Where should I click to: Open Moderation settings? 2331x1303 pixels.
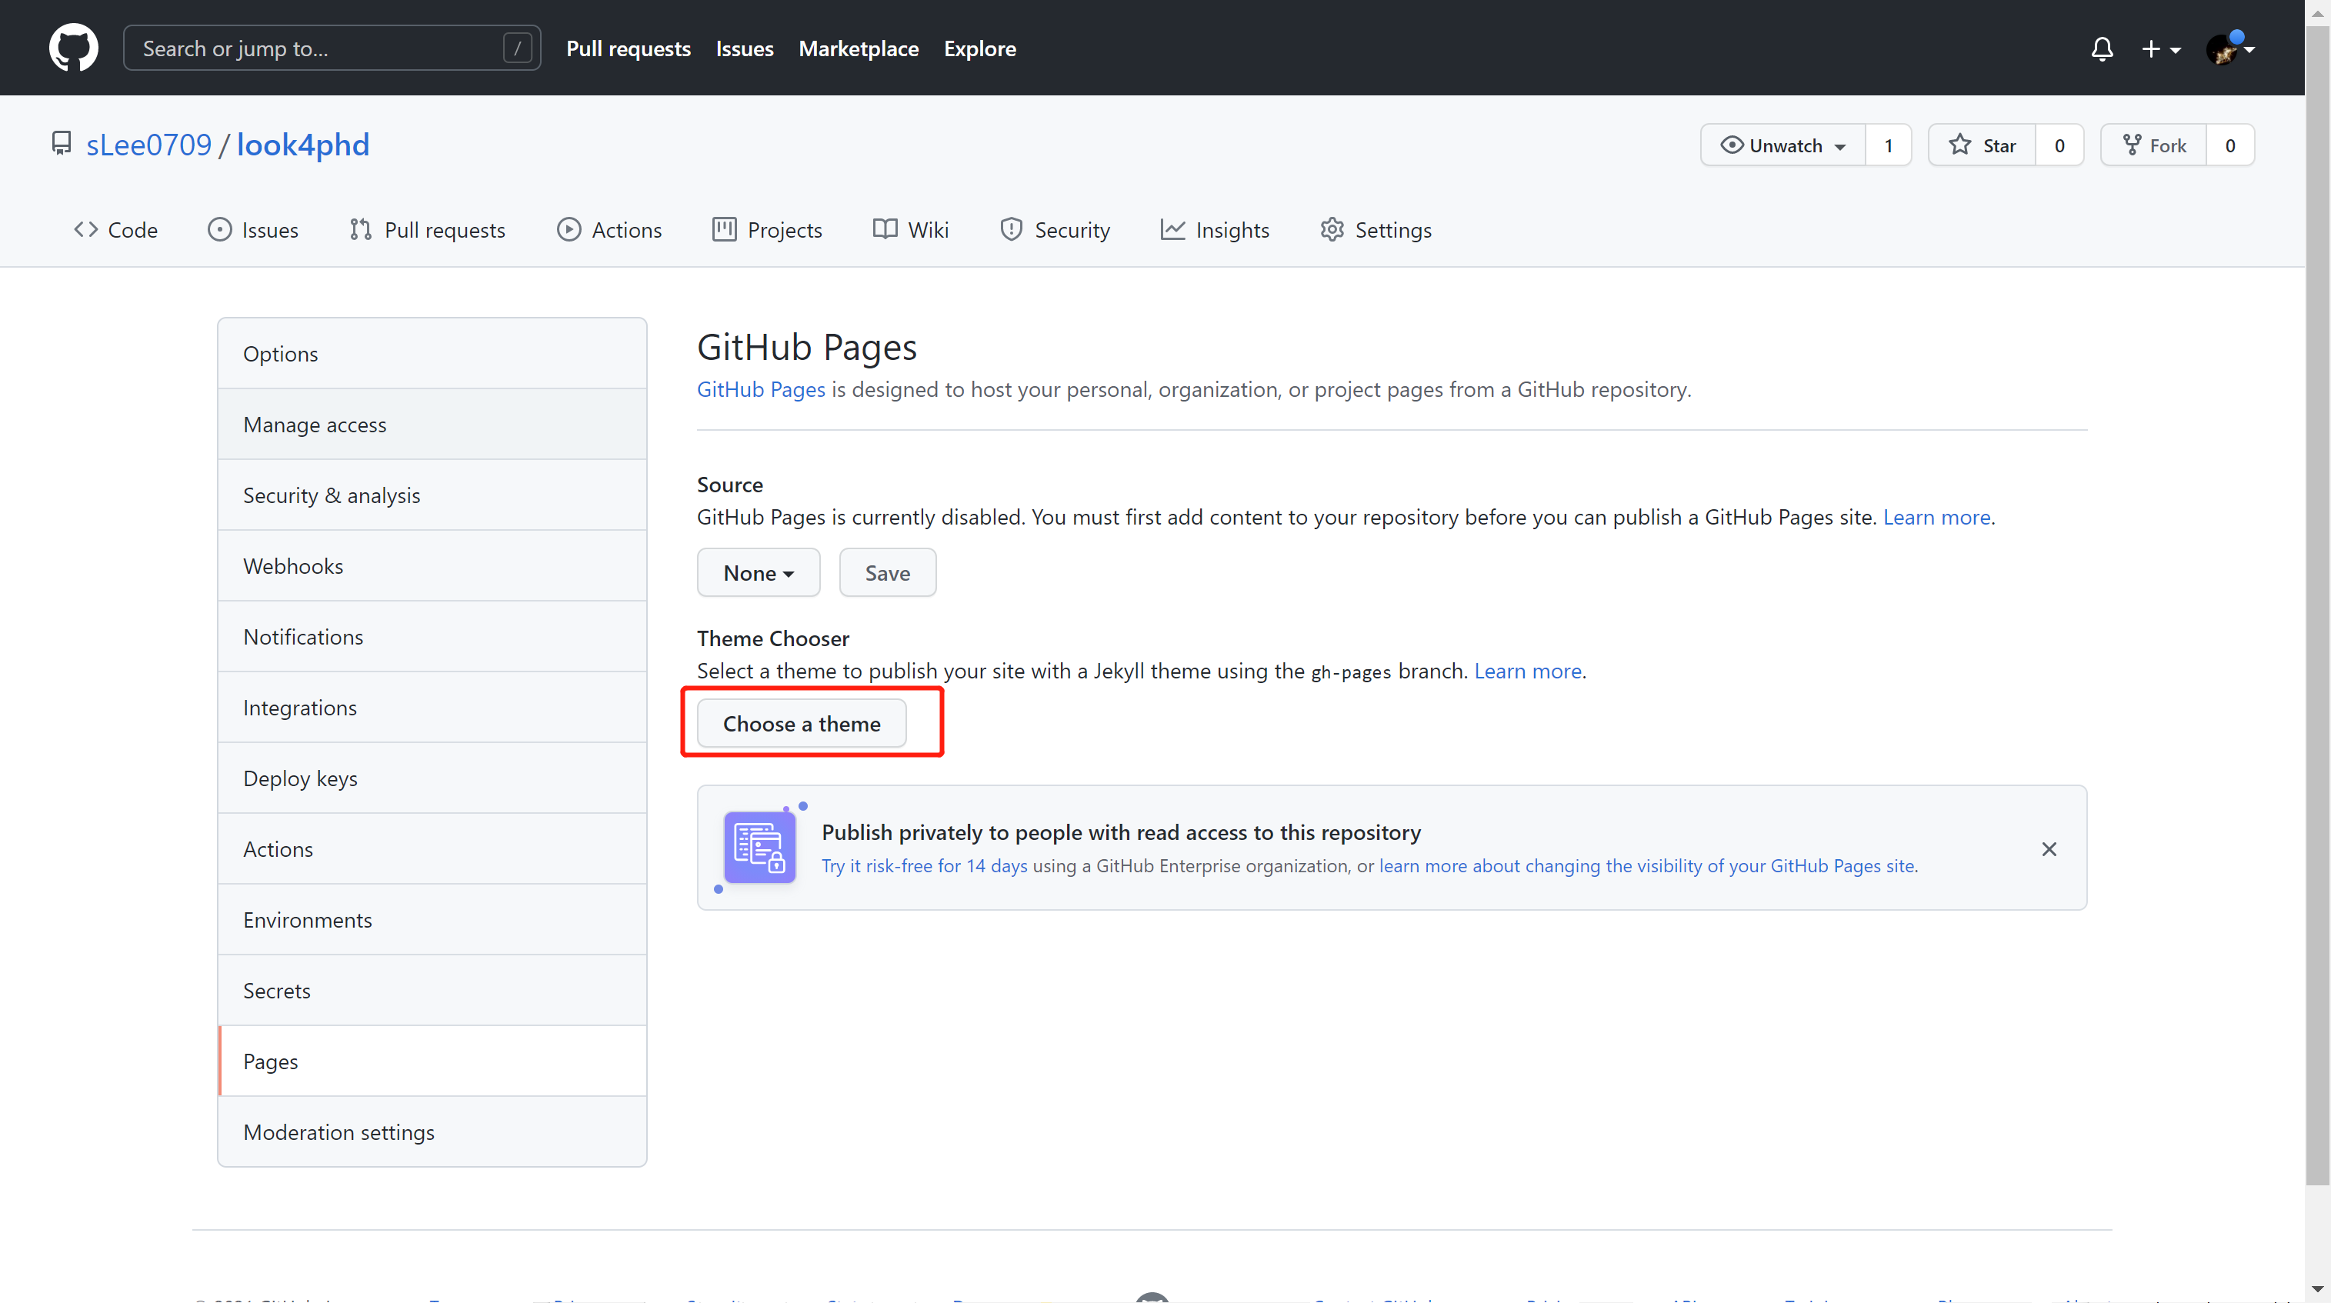432,1132
